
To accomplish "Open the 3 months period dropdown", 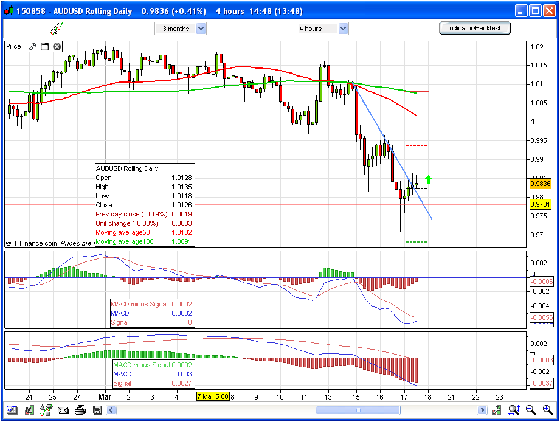I will (x=181, y=29).
